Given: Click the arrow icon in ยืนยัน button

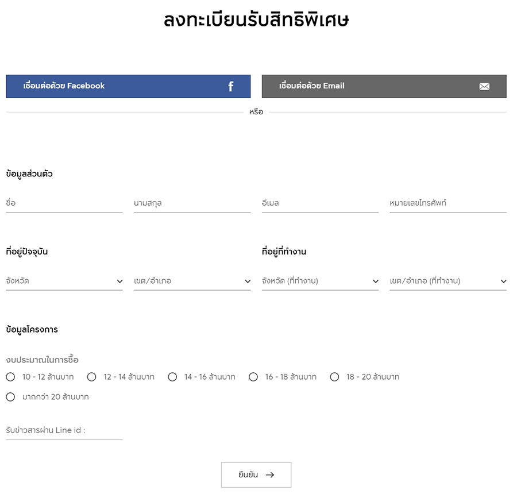Looking at the screenshot, I should [x=270, y=475].
